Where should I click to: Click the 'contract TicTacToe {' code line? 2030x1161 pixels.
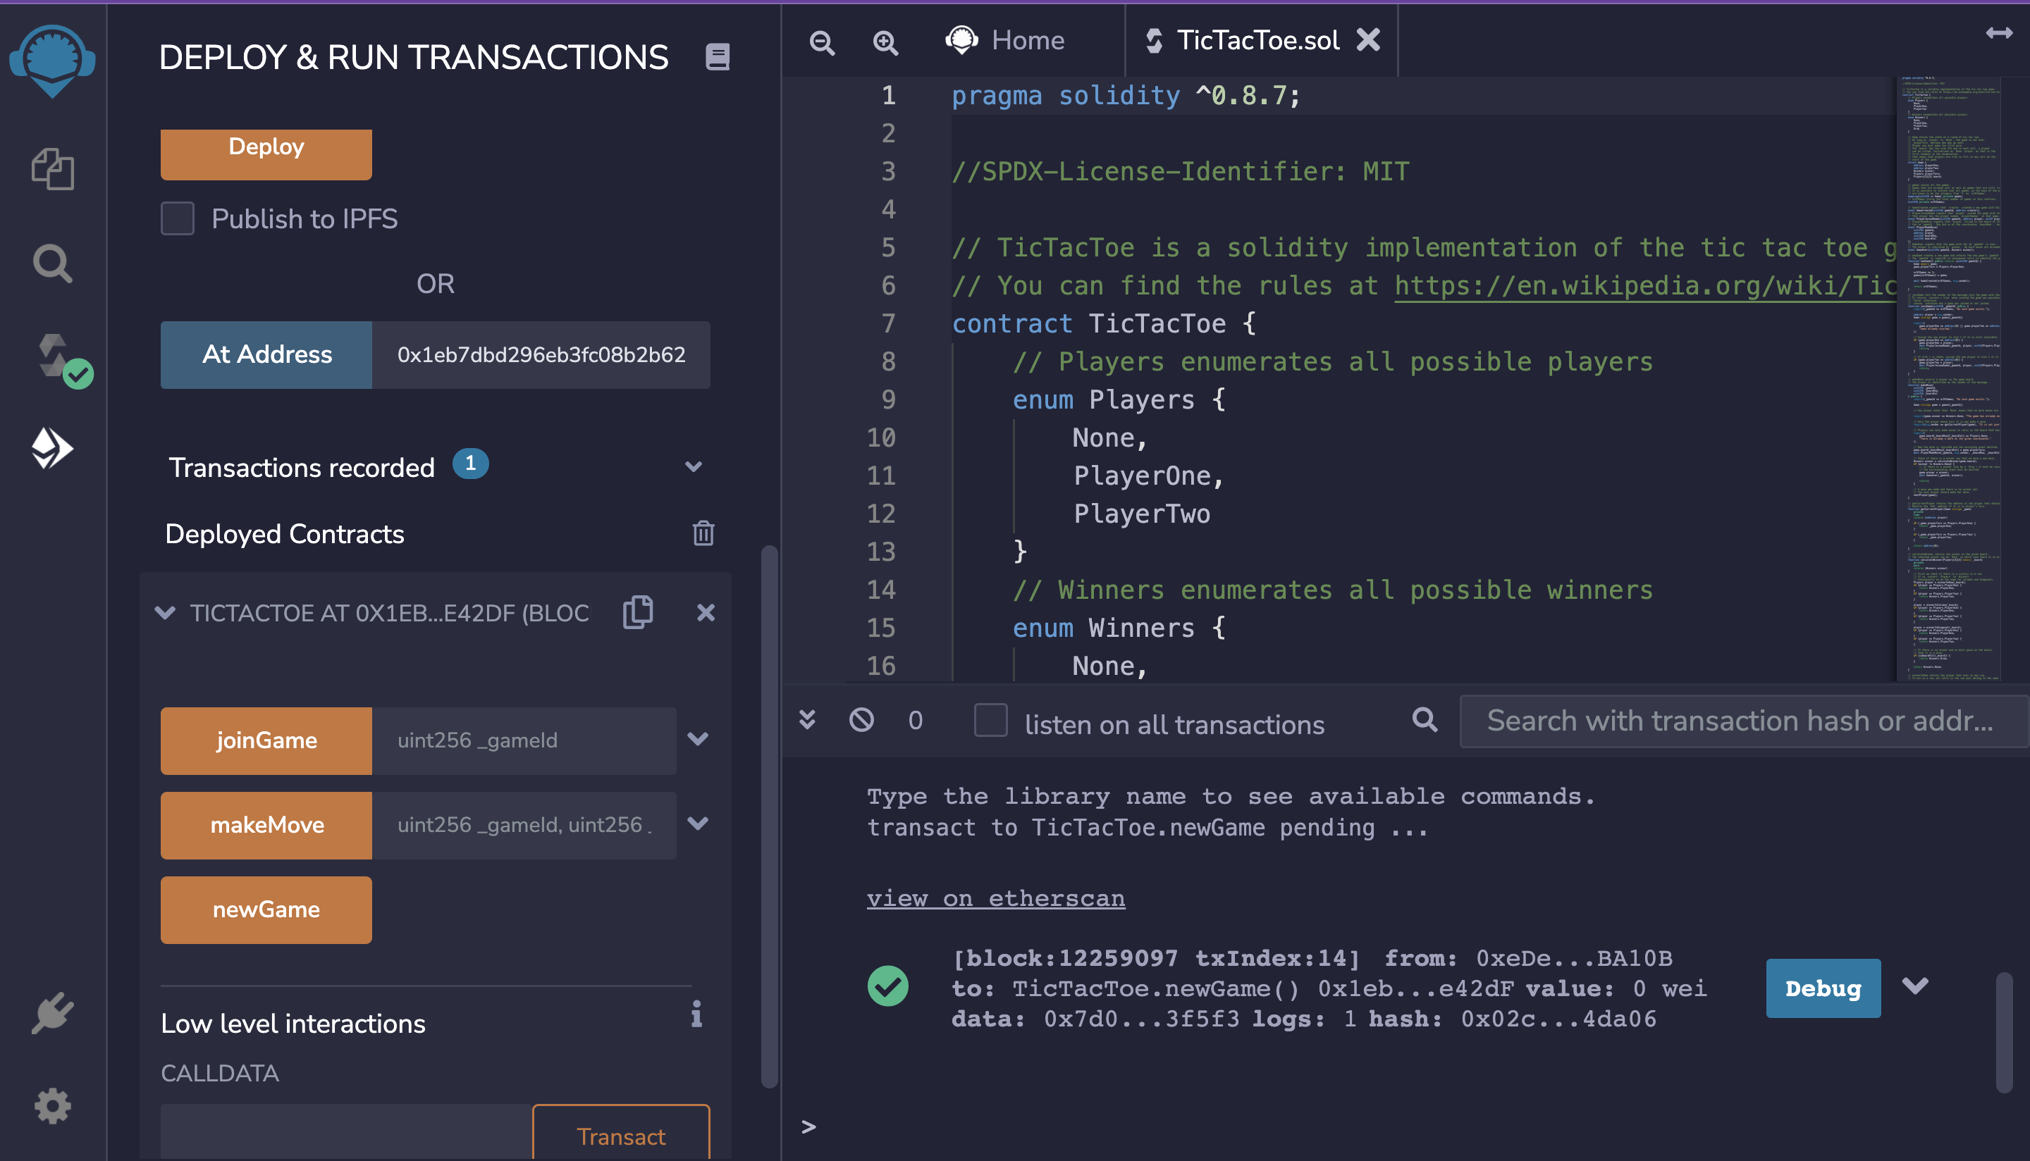click(x=1104, y=324)
